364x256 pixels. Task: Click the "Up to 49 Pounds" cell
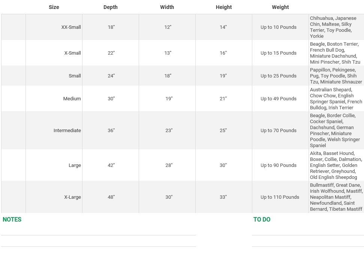tap(279, 99)
